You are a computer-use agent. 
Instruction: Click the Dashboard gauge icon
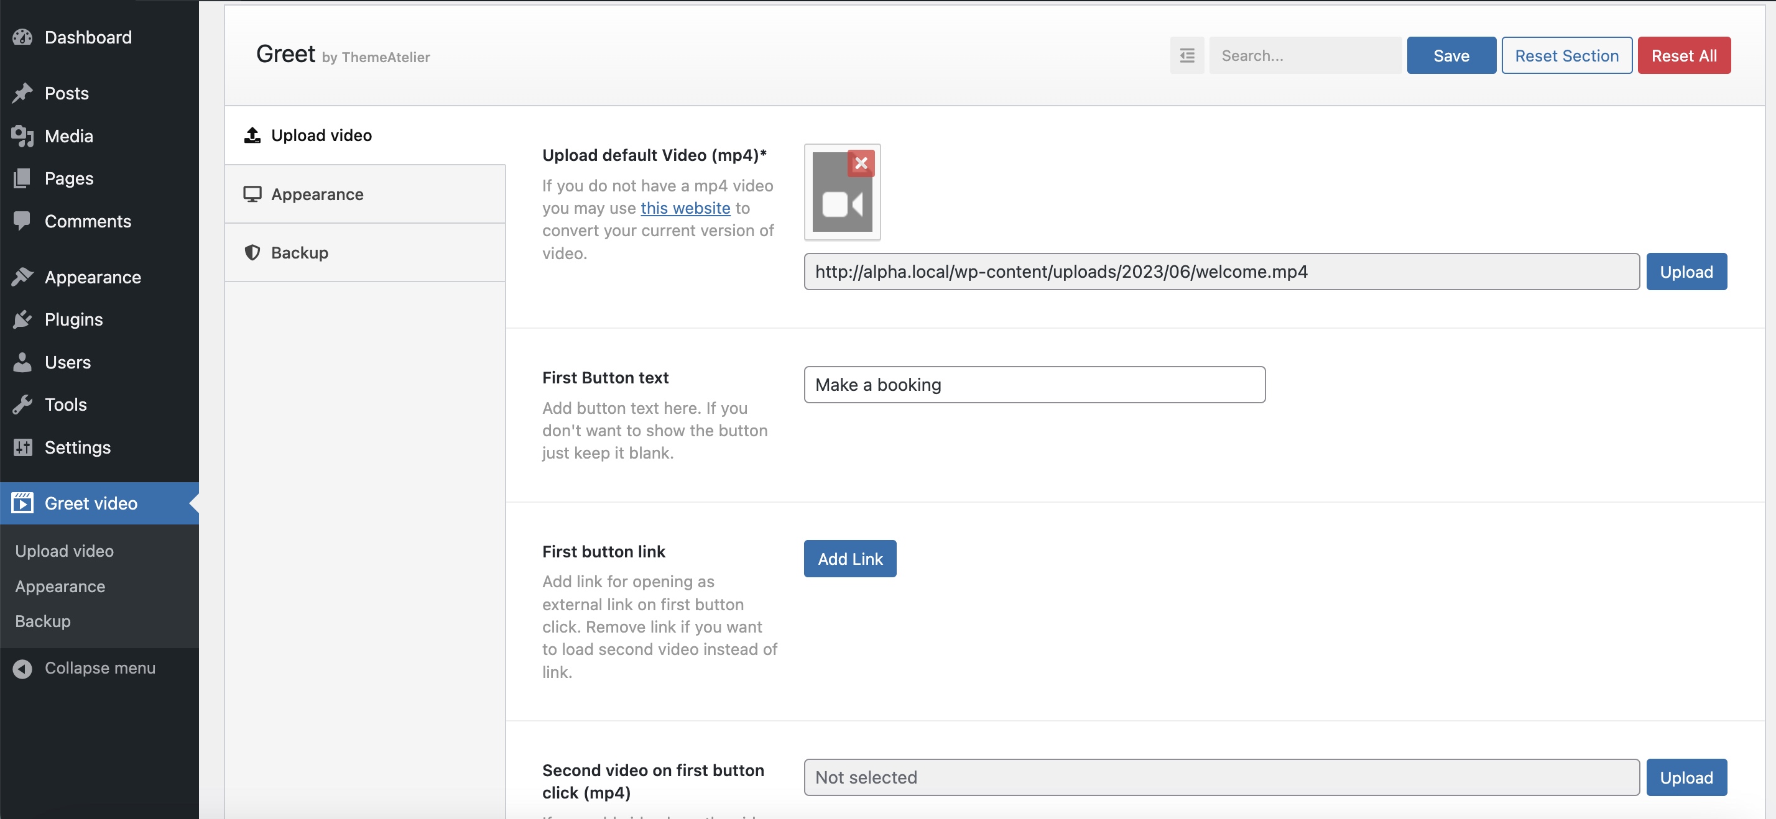pyautogui.click(x=22, y=37)
